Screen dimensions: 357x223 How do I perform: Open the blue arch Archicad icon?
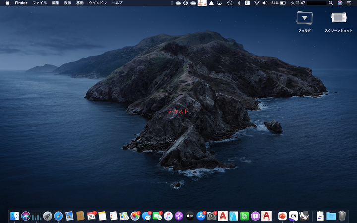pos(234,216)
